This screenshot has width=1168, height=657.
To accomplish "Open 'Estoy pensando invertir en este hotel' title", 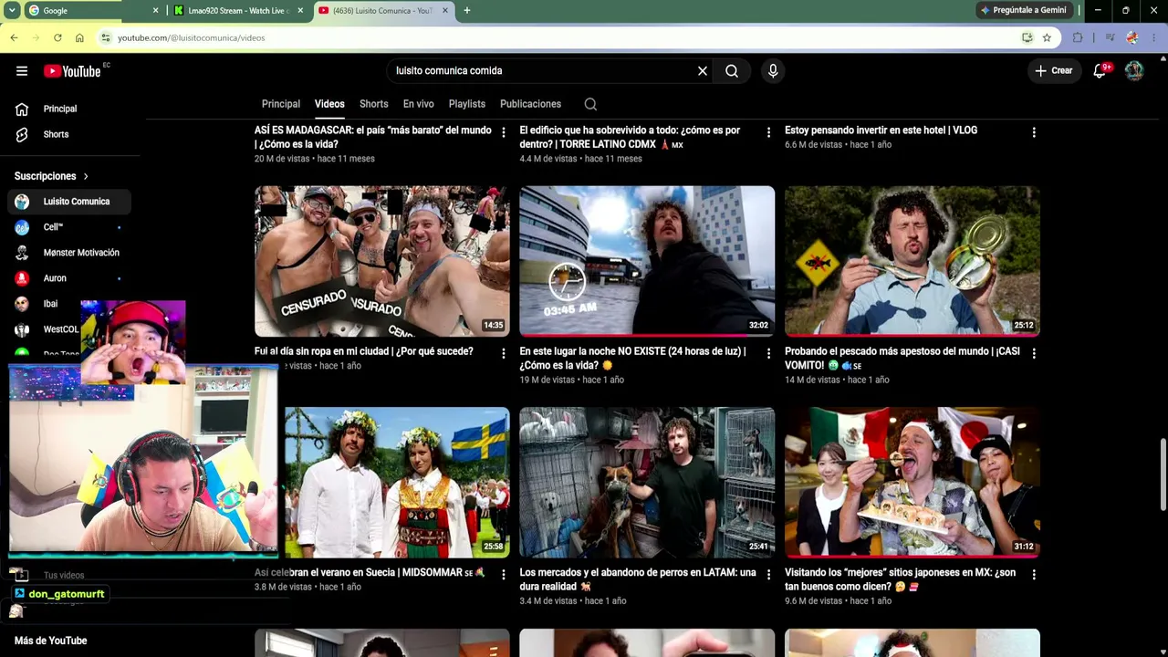I will click(x=881, y=130).
